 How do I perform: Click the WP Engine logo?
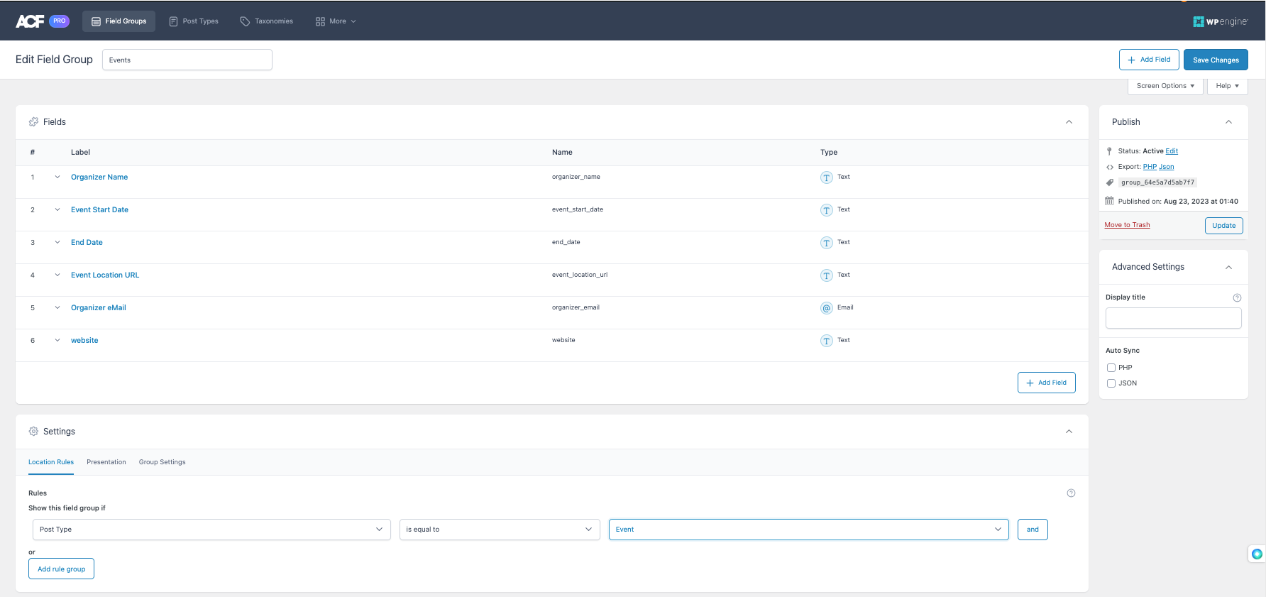pos(1220,21)
